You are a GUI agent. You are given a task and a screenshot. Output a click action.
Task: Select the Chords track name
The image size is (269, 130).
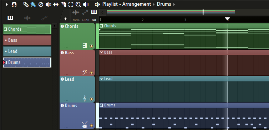pyautogui.click(x=72, y=26)
